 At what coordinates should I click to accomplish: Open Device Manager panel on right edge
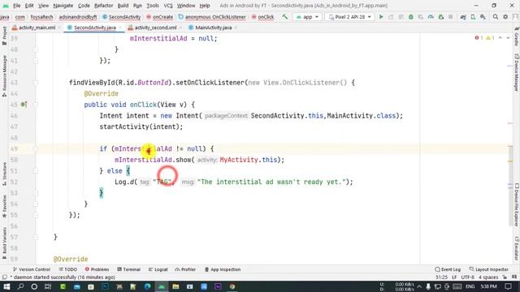tap(517, 72)
